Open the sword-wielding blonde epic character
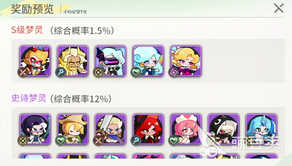 pos(111,129)
